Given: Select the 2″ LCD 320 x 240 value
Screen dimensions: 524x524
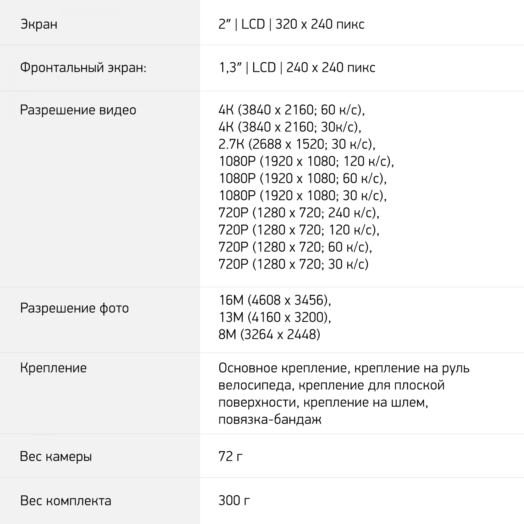Looking at the screenshot, I should coord(291,24).
